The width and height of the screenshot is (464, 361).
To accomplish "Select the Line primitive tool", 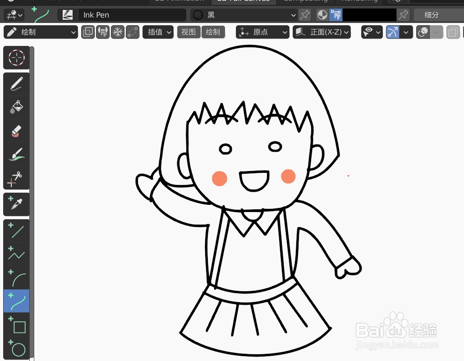I will [17, 231].
